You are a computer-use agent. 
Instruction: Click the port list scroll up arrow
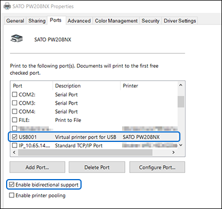(x=181, y=85)
